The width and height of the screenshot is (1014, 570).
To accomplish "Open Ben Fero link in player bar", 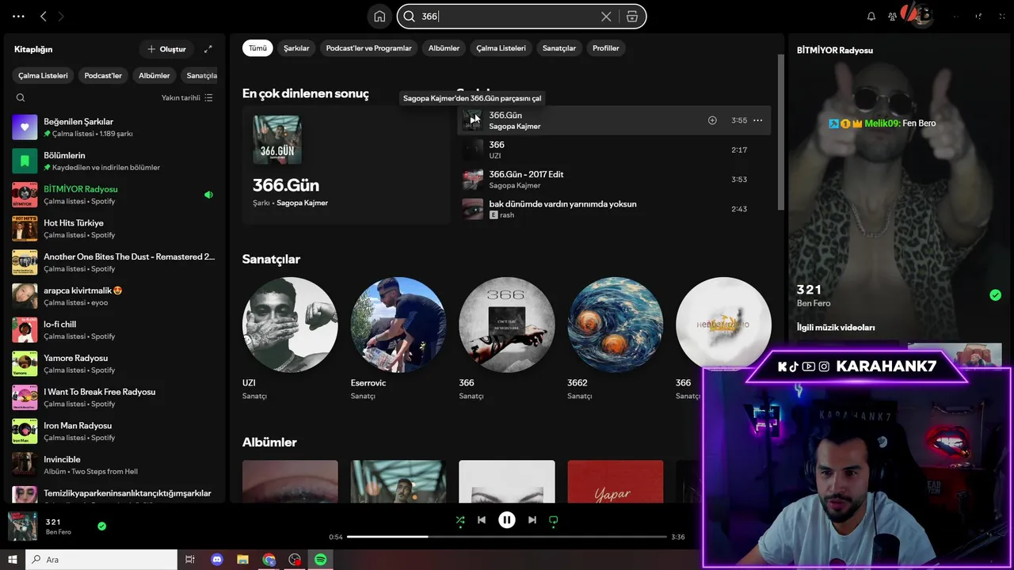I will pos(59,532).
